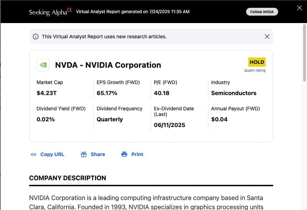Click the Ex-Dividend Date (Last) label
Screen dimensions: 307x210
click(174, 111)
